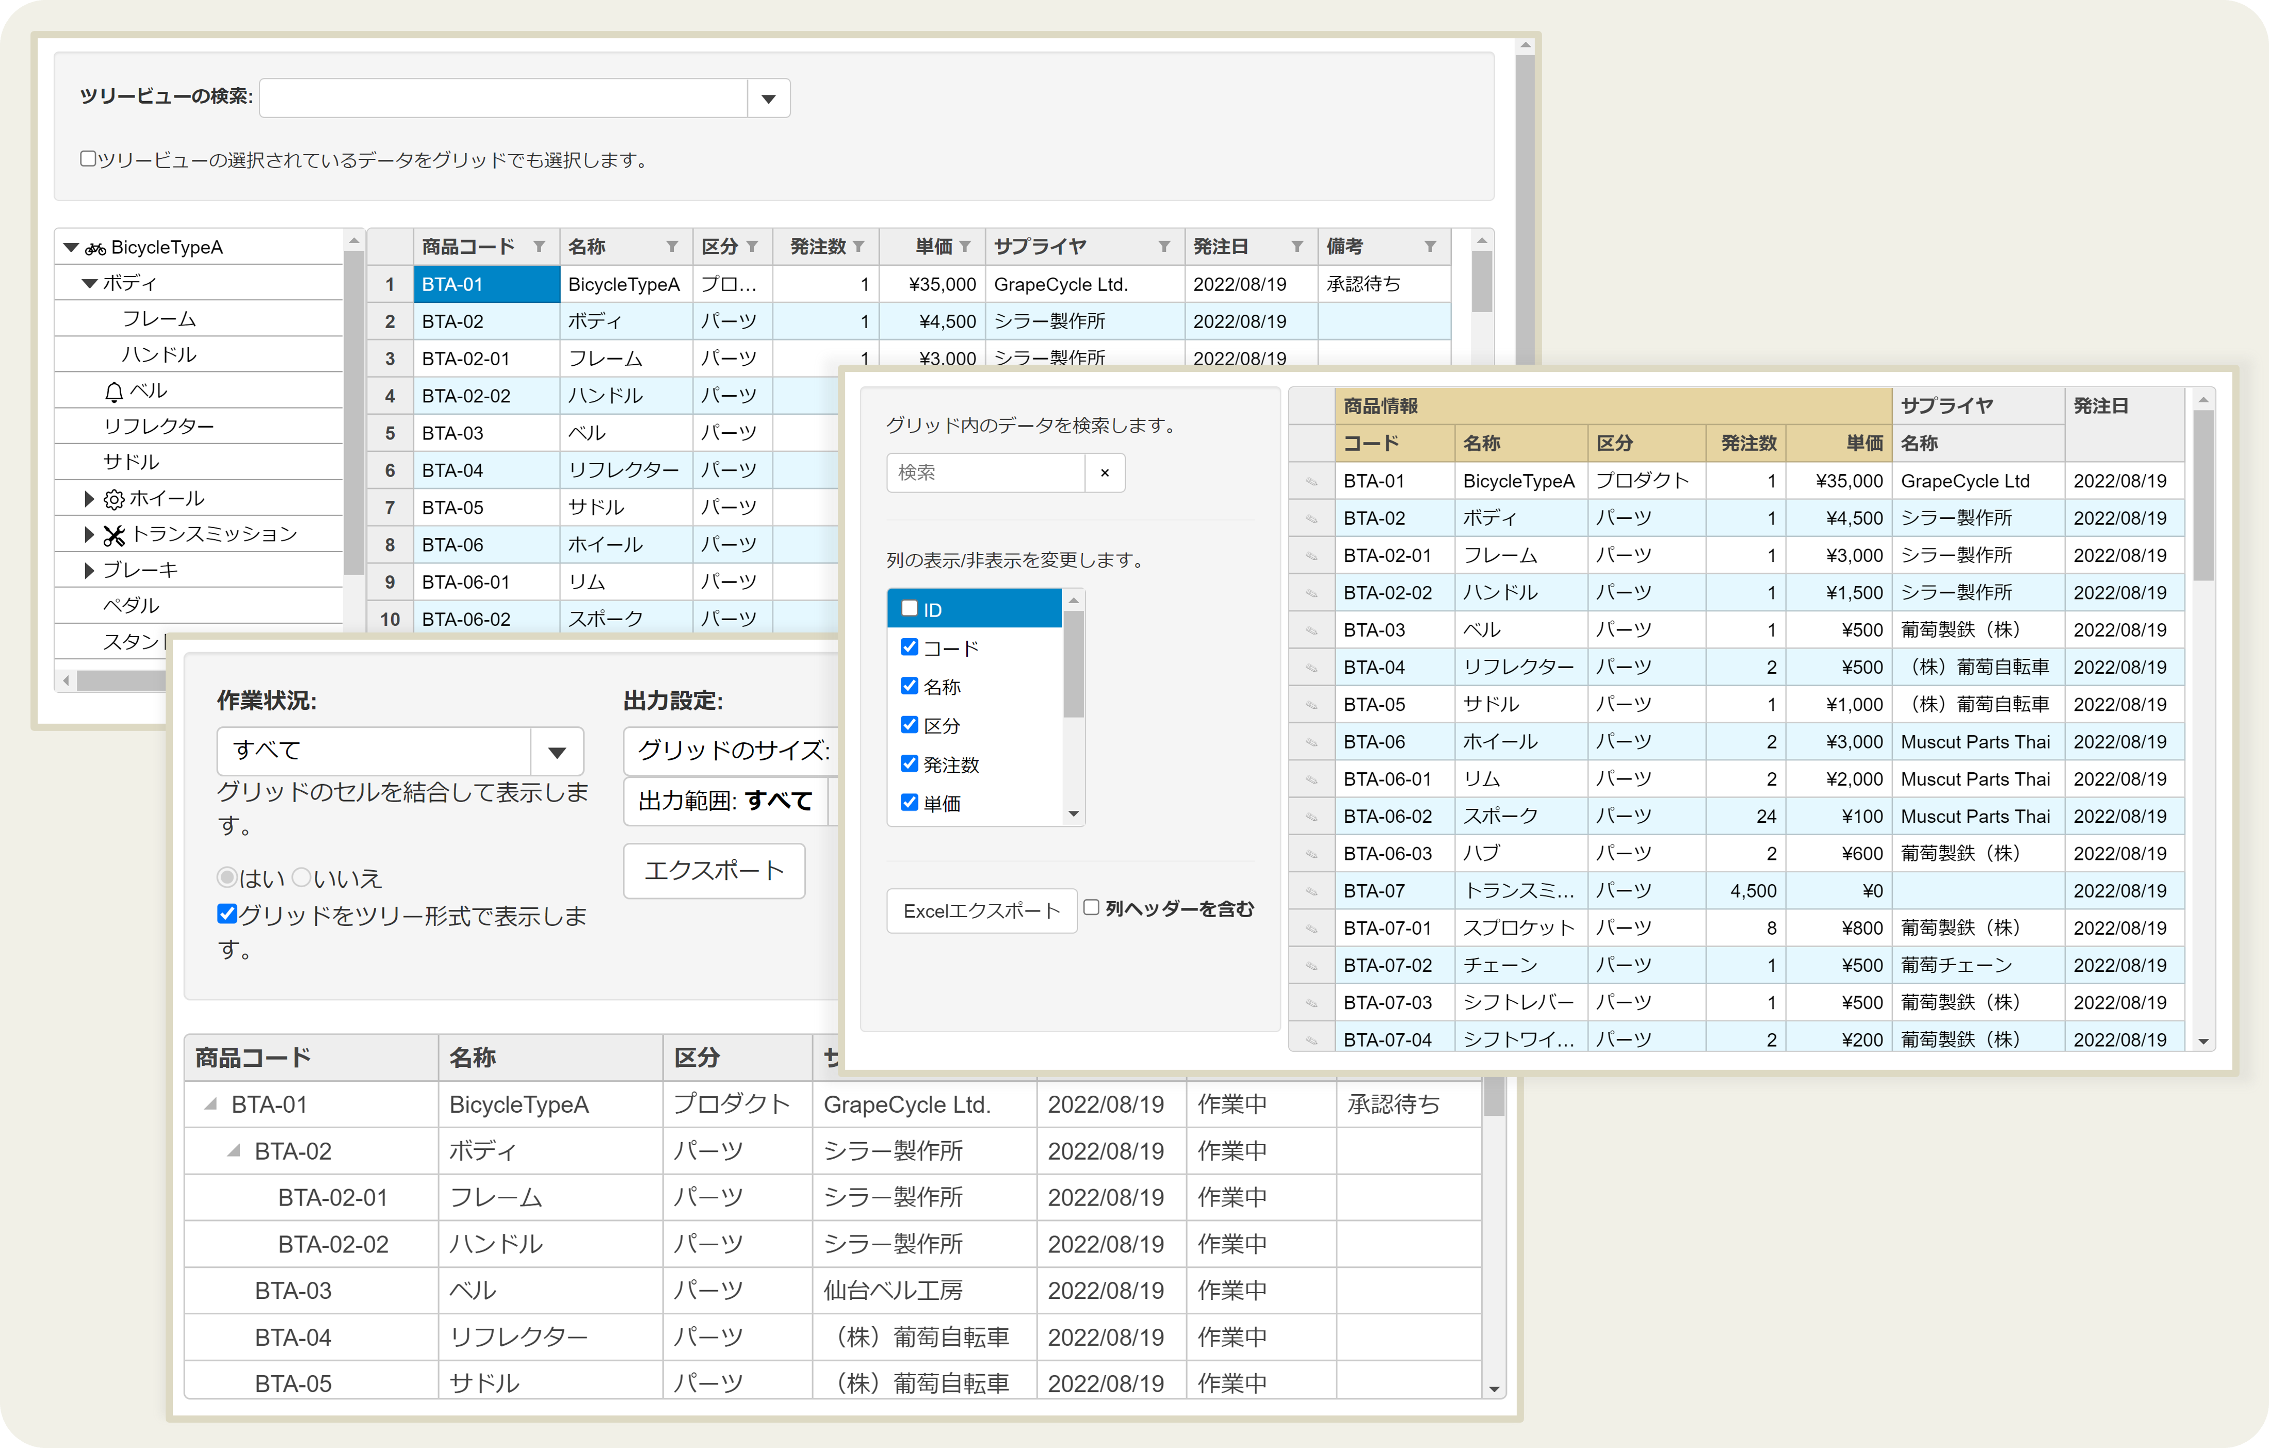Click the bicycle icon next to BicycleTypeA
The image size is (2269, 1448).
(x=95, y=249)
